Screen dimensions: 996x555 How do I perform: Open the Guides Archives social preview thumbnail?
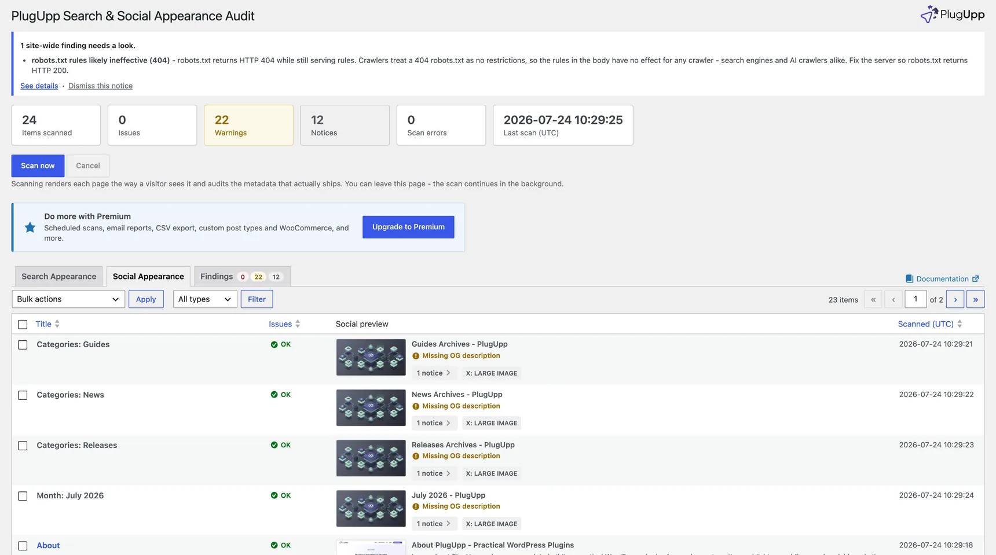point(371,357)
